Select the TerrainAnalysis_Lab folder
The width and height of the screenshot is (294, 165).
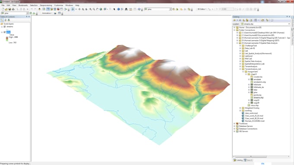(253, 69)
